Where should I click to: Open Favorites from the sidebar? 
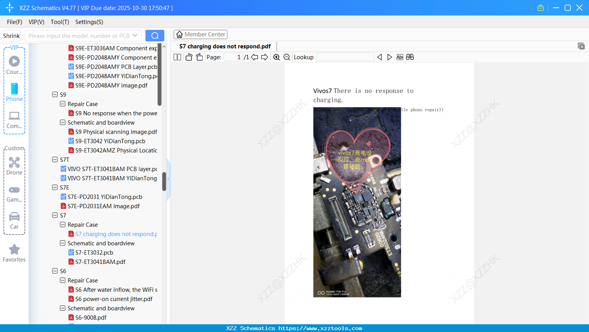[x=14, y=253]
